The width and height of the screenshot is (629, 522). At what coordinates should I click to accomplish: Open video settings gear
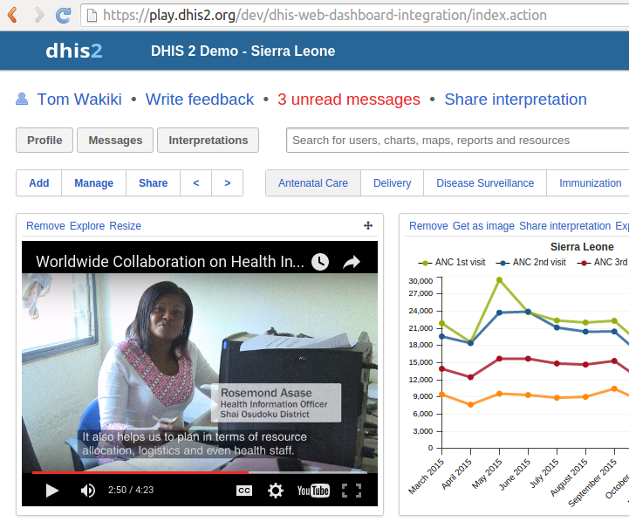coord(276,491)
